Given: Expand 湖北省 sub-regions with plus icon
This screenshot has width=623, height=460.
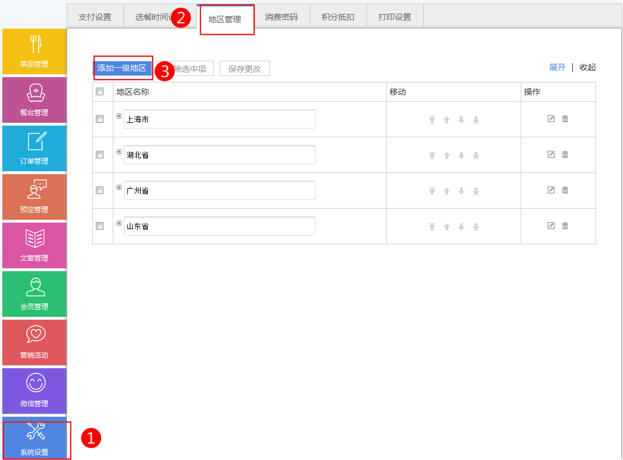Looking at the screenshot, I should [119, 152].
